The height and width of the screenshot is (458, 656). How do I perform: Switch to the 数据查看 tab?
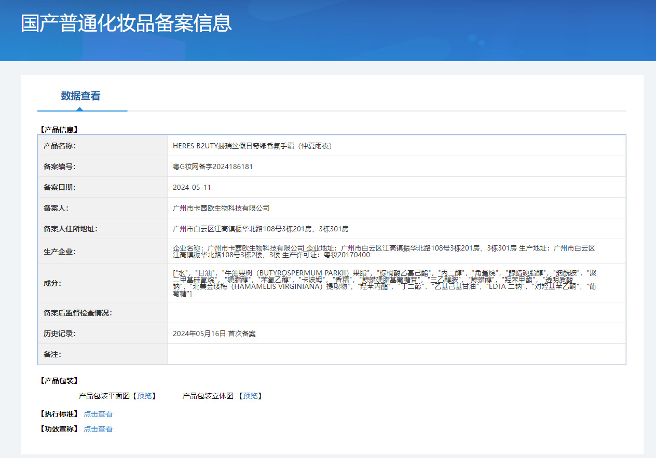pos(80,96)
